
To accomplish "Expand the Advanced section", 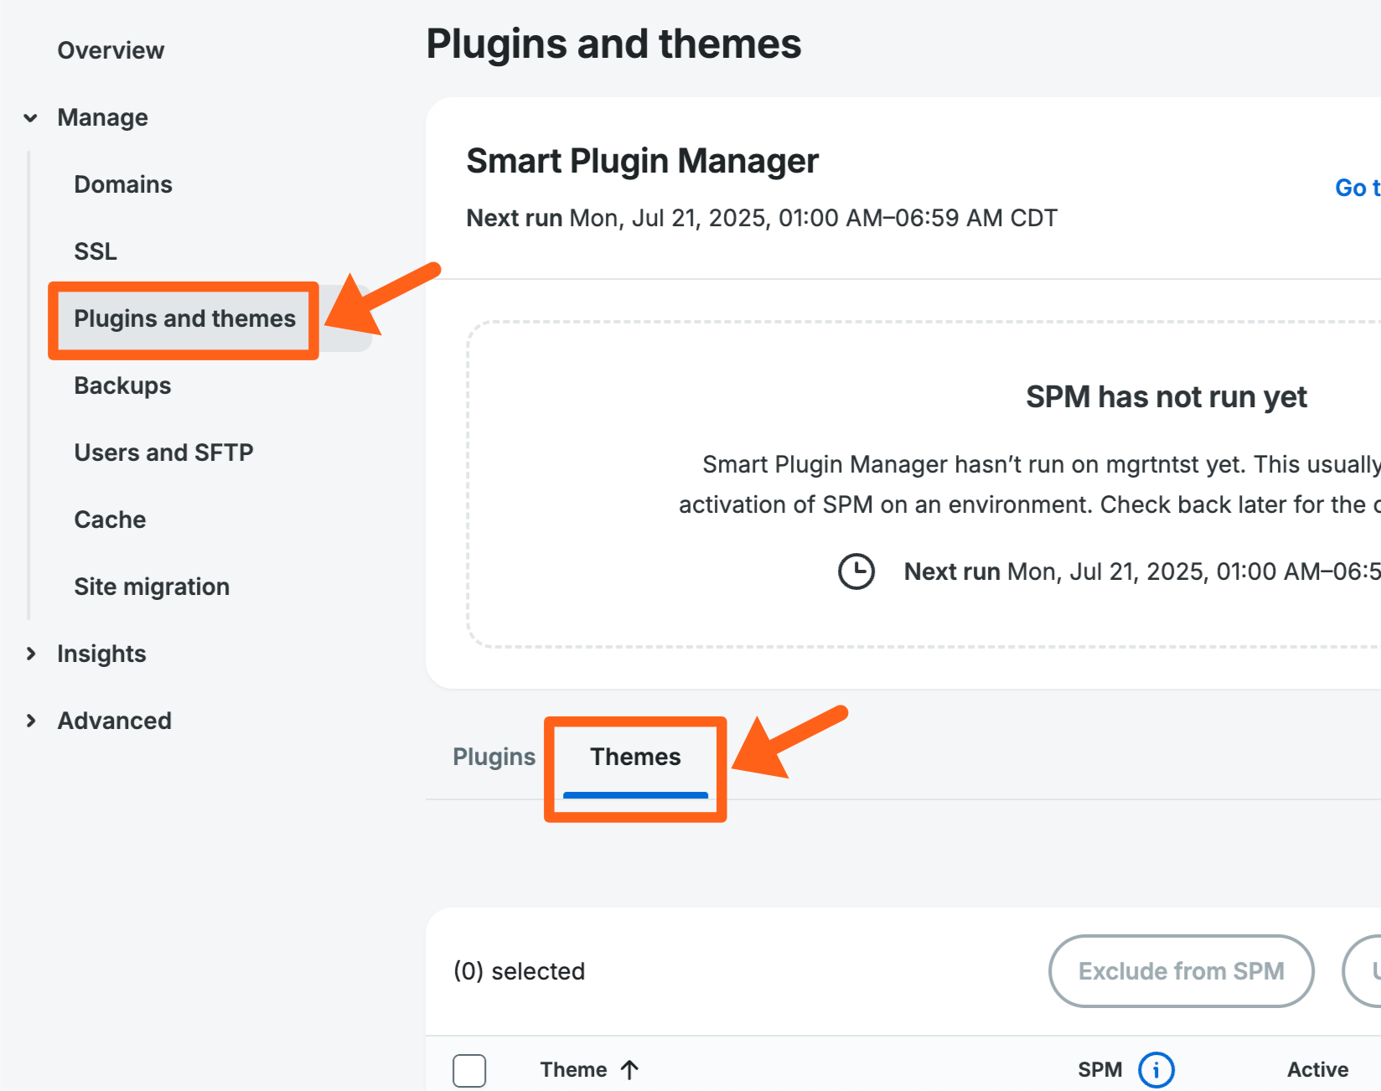I will (x=31, y=721).
